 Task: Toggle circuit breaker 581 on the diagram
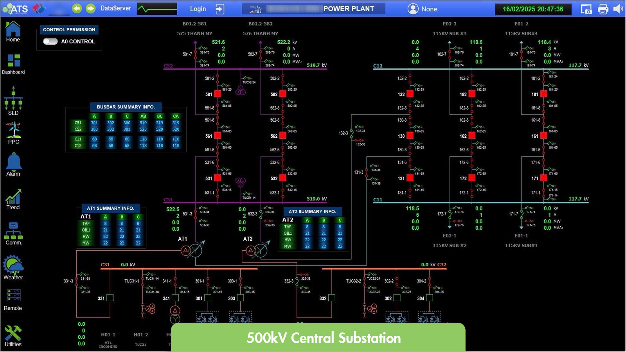tap(218, 94)
